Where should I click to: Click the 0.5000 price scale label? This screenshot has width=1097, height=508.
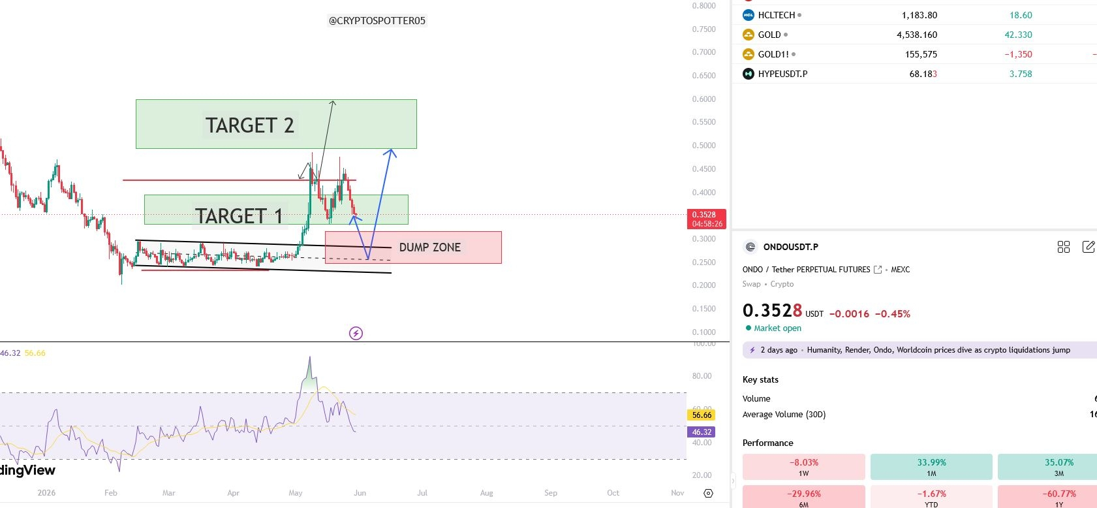(703, 146)
